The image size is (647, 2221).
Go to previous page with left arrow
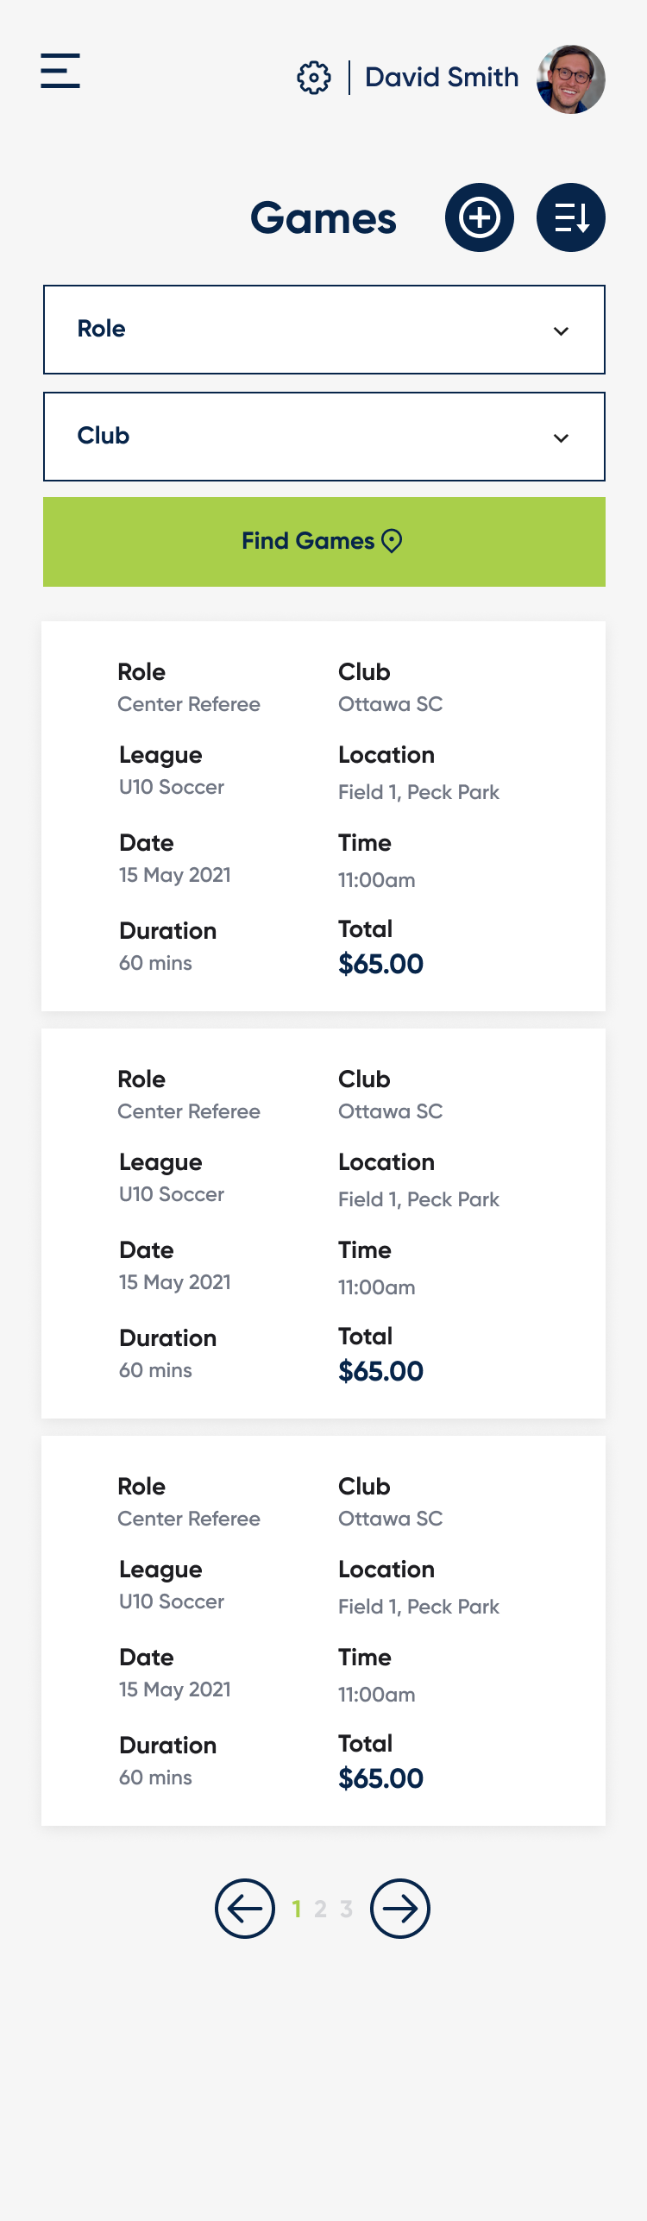point(245,1909)
